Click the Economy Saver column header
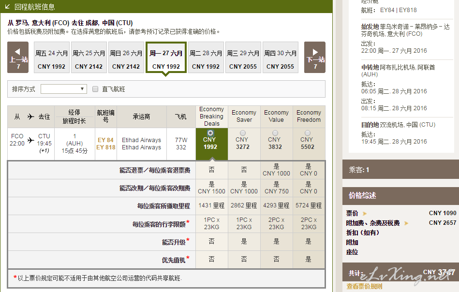 click(x=244, y=117)
